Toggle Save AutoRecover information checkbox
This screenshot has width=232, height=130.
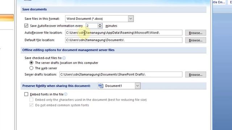(x=26, y=26)
